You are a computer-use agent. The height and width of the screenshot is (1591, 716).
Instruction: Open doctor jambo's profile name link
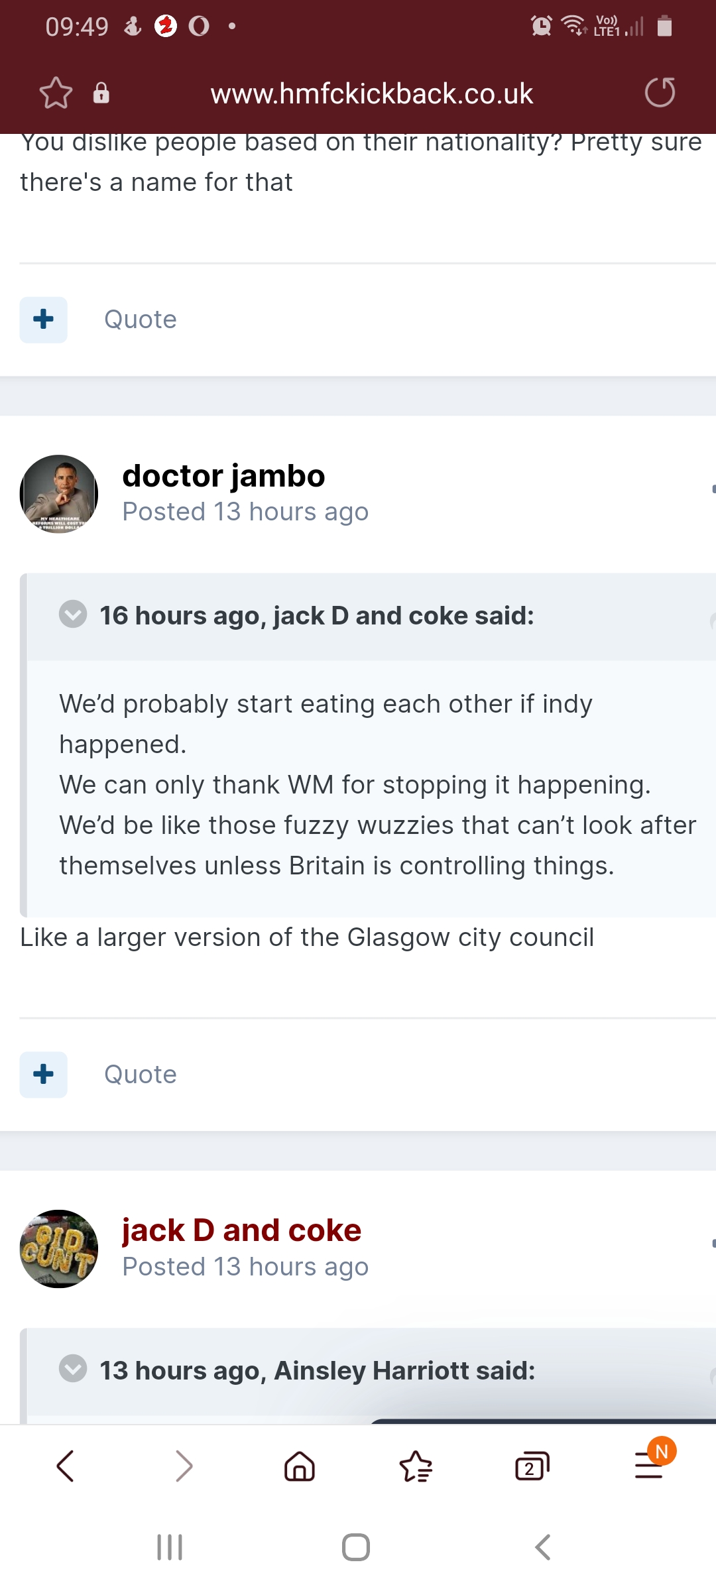(223, 476)
